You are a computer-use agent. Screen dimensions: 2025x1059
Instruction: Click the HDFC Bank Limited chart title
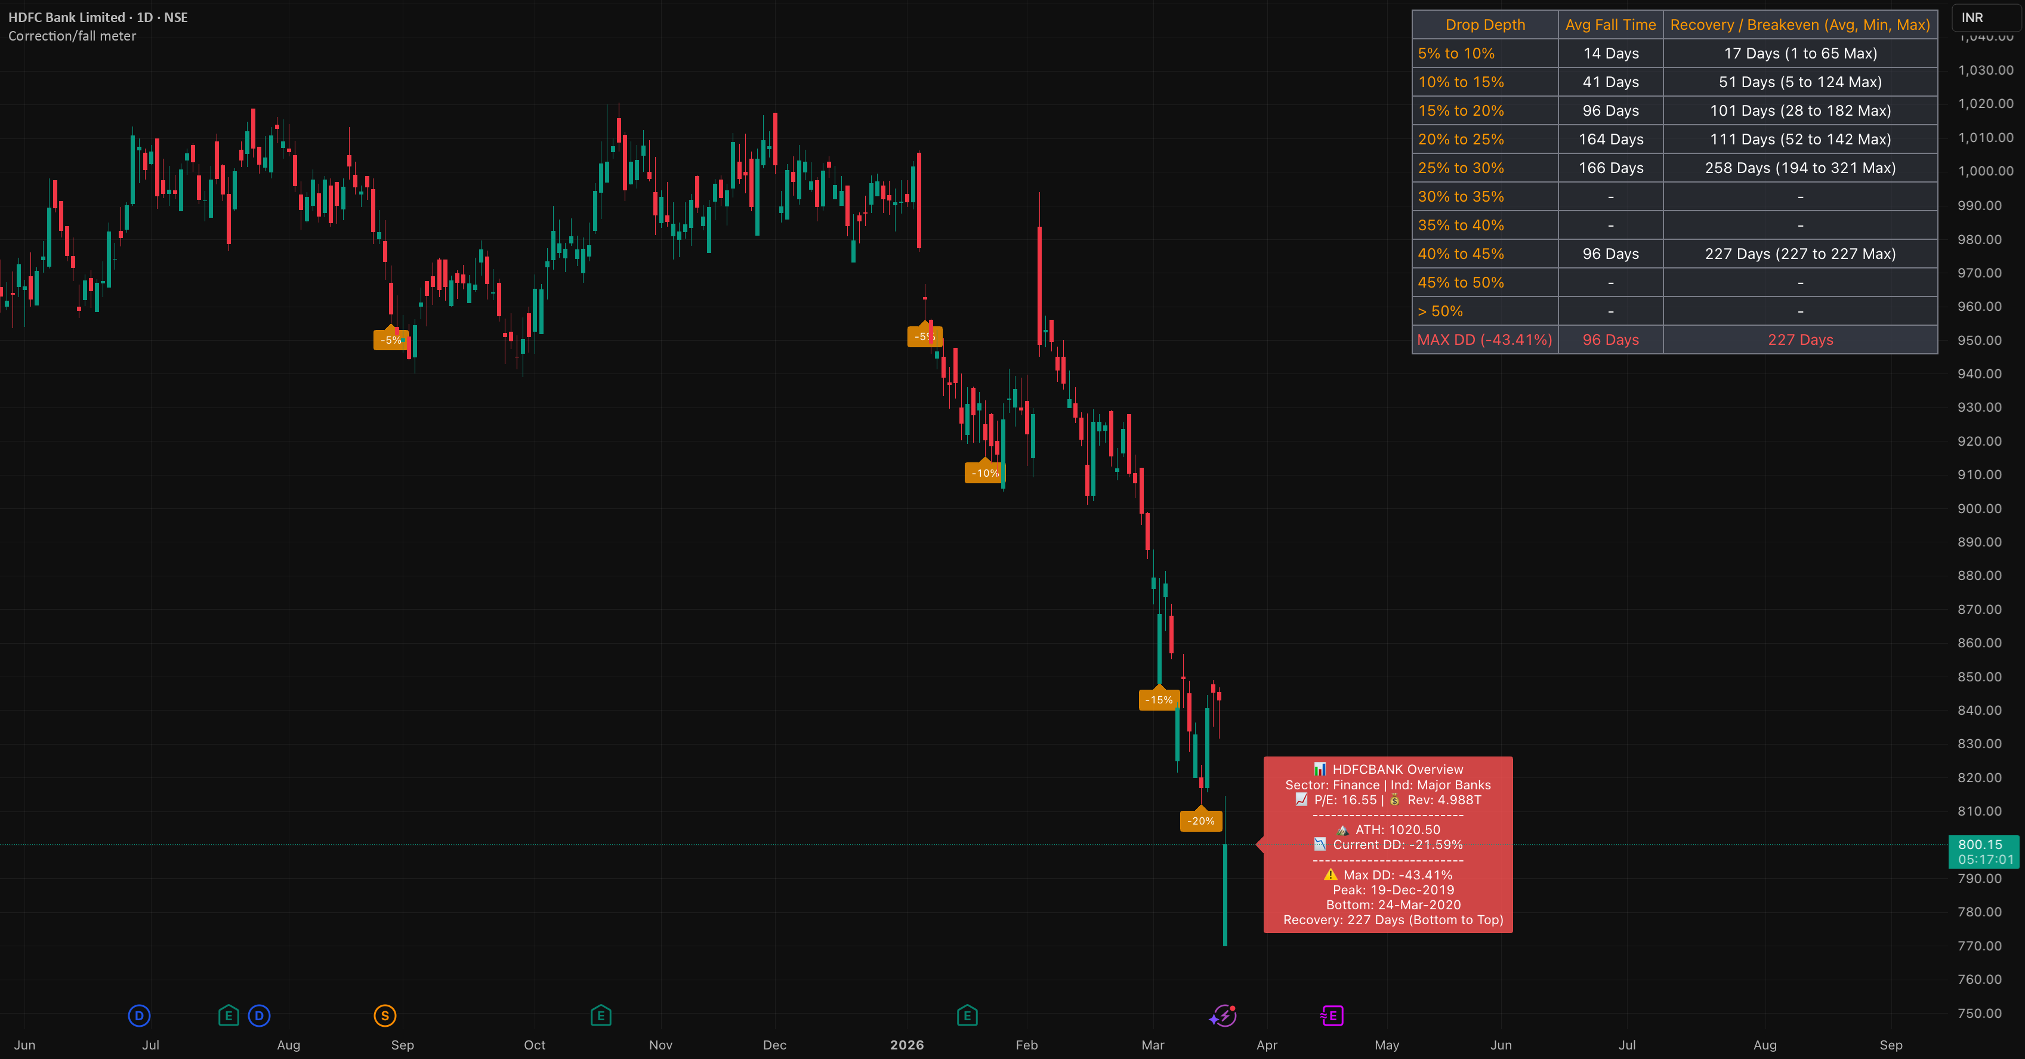click(x=97, y=17)
